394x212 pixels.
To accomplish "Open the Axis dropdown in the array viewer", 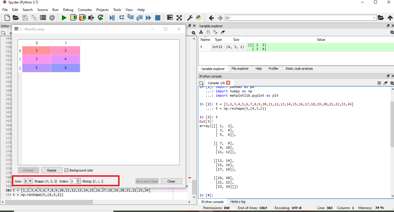I will pos(28,181).
